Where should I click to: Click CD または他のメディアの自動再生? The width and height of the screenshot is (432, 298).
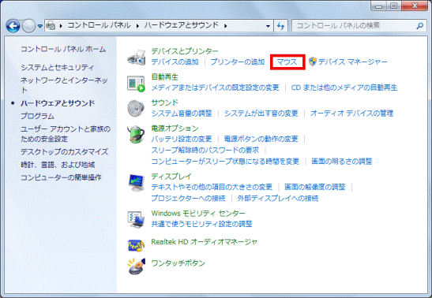pyautogui.click(x=344, y=88)
